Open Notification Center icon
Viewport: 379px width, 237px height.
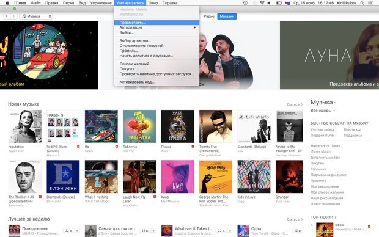(x=370, y=3)
